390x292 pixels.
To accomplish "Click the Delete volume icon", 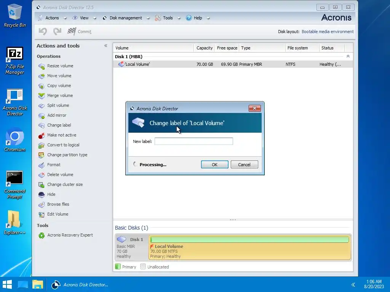I will coord(41,175).
